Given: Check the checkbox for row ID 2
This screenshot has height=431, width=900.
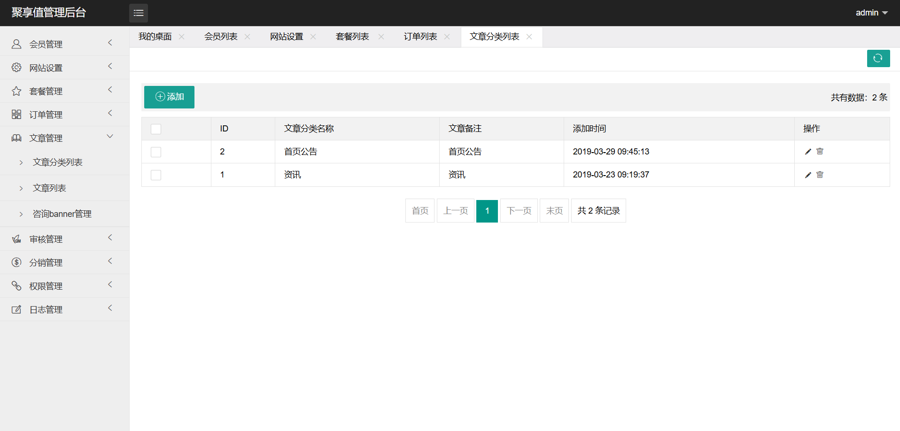Looking at the screenshot, I should tap(156, 152).
